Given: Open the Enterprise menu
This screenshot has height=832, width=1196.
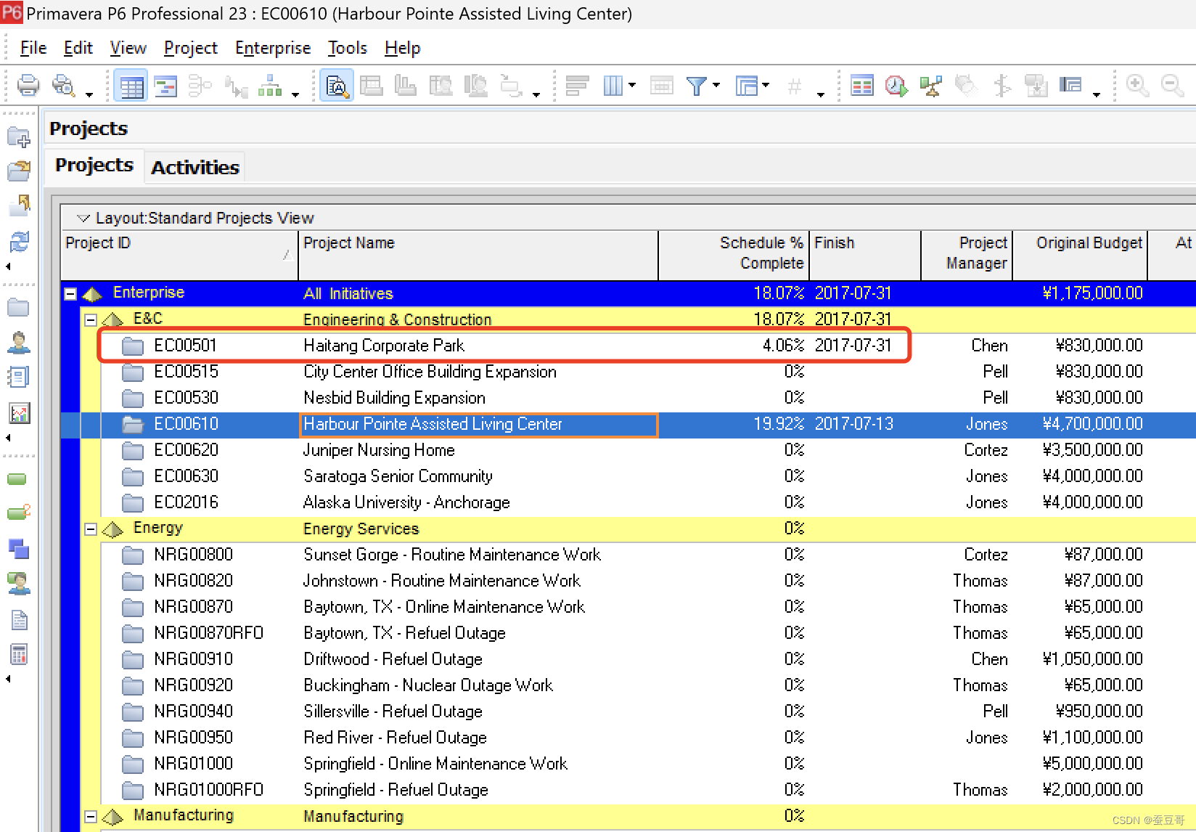Looking at the screenshot, I should tap(273, 48).
